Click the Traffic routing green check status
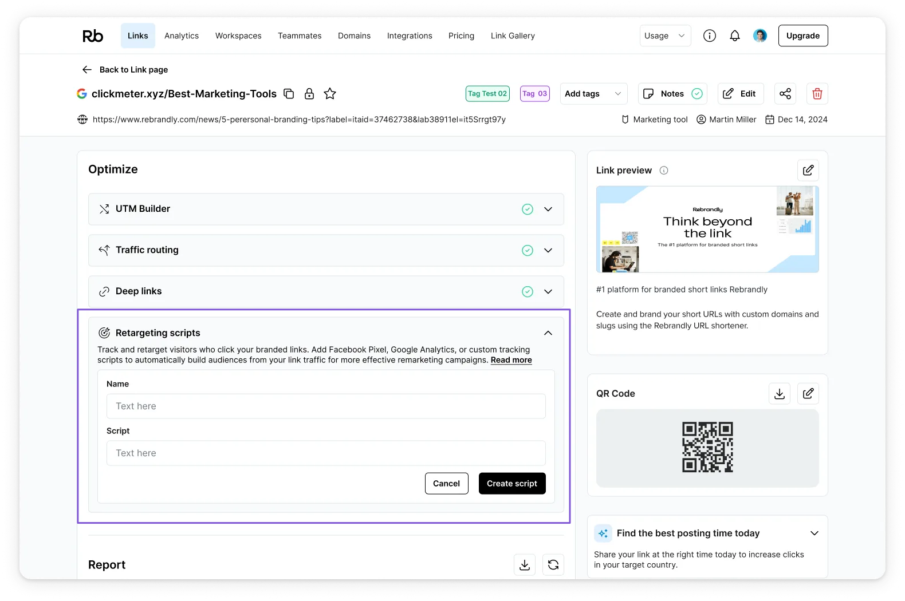Image resolution: width=905 pixels, height=601 pixels. pyautogui.click(x=528, y=251)
